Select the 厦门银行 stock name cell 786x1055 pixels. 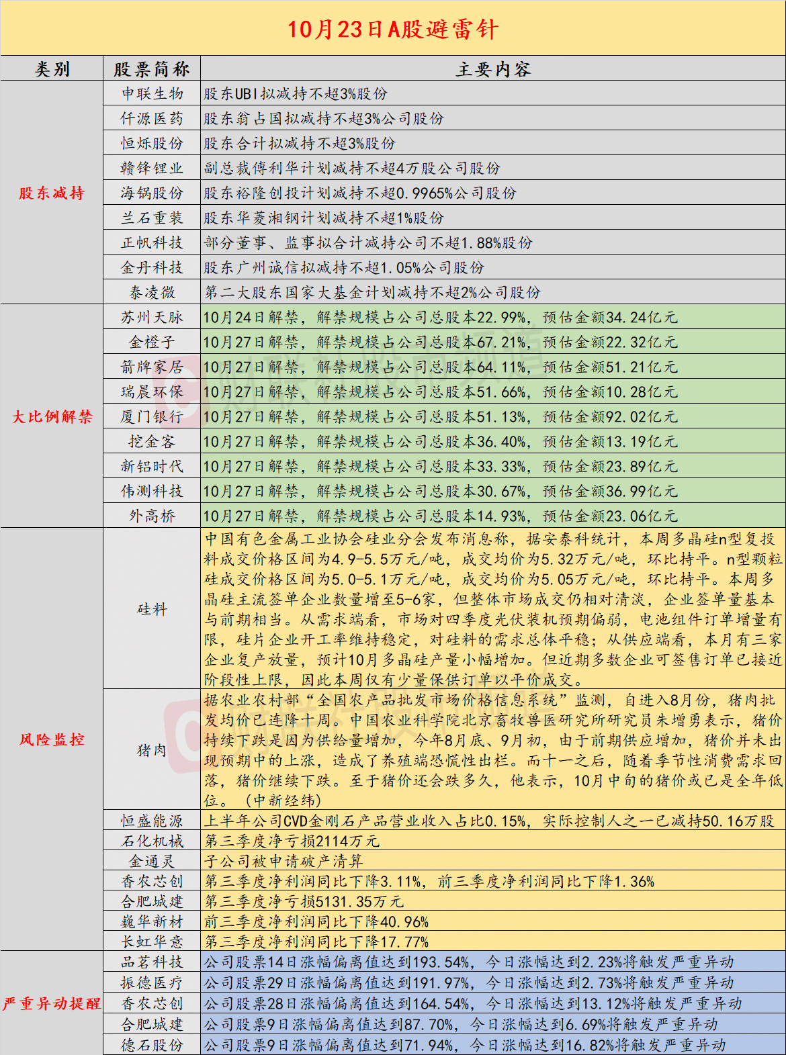[152, 417]
